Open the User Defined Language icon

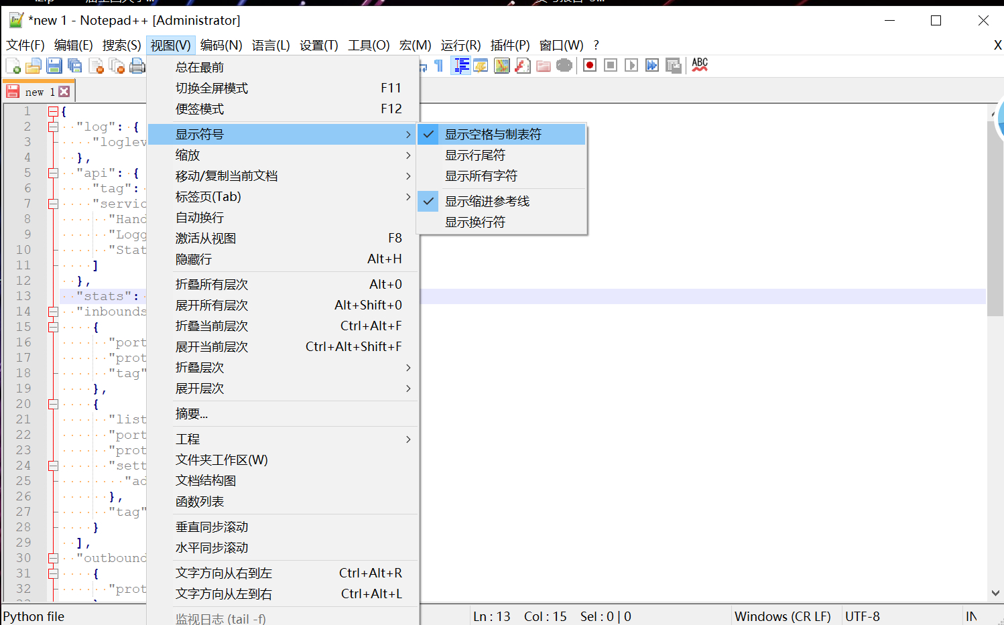(x=481, y=66)
